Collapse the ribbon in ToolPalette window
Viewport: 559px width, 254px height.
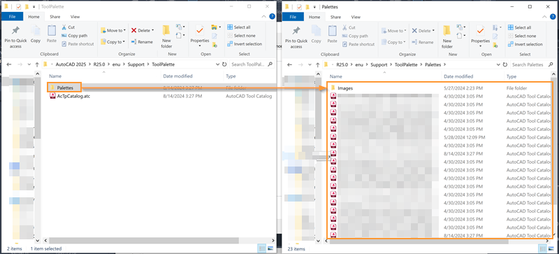click(x=264, y=16)
